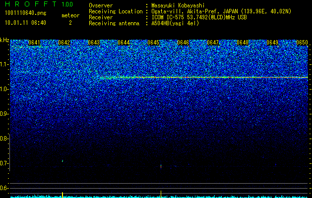
Task: Click the red meteor echo near 0645
Action: (161, 166)
